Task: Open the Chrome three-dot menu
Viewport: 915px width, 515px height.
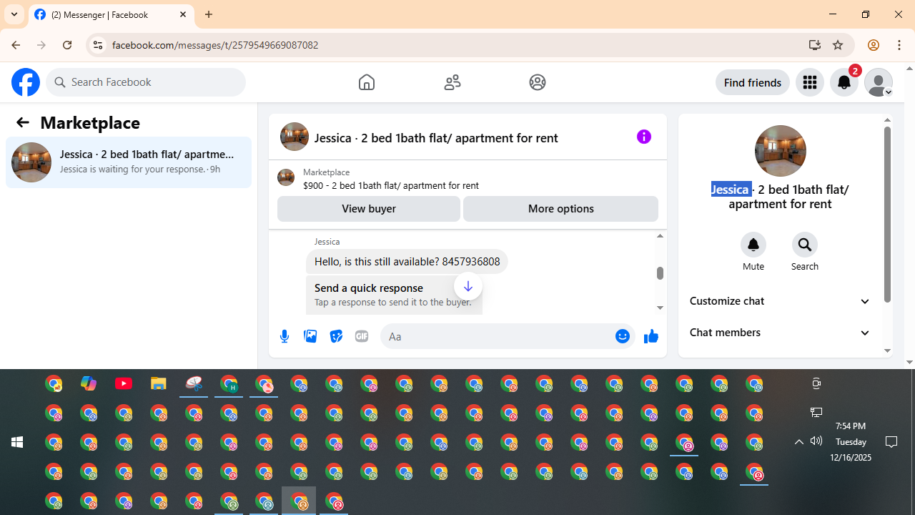Action: coord(899,45)
